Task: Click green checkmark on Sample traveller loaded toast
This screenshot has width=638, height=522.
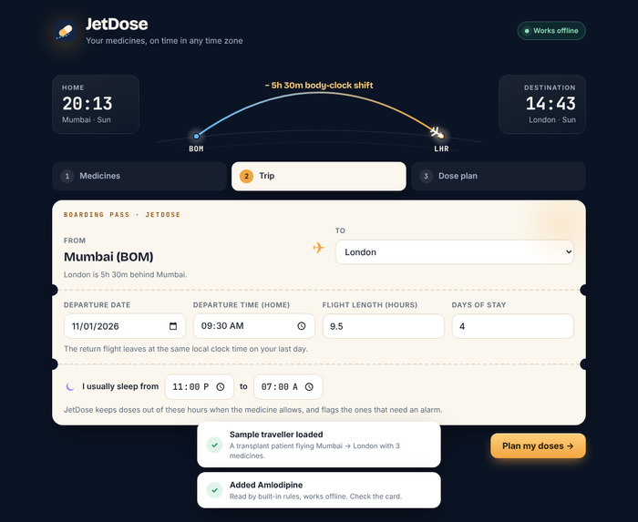Action: 214,445
